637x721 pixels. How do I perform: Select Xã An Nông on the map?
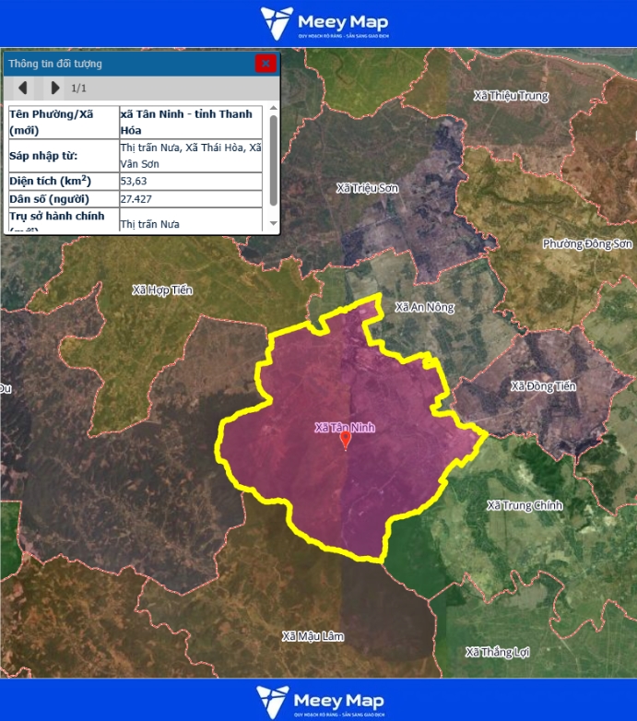tap(424, 307)
